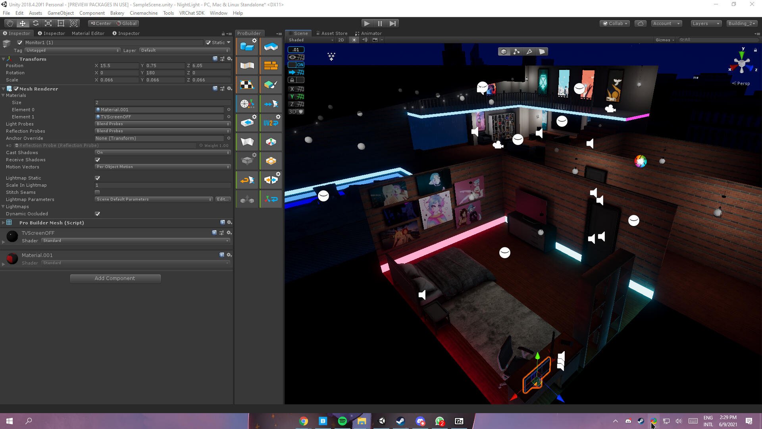Enable Stitch Seams checkbox
The width and height of the screenshot is (762, 429).
coord(98,192)
